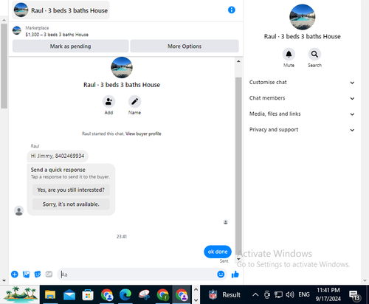This screenshot has height=304, width=369.
Task: Open the Marketplace listing $1,300 link
Action: coord(57,35)
